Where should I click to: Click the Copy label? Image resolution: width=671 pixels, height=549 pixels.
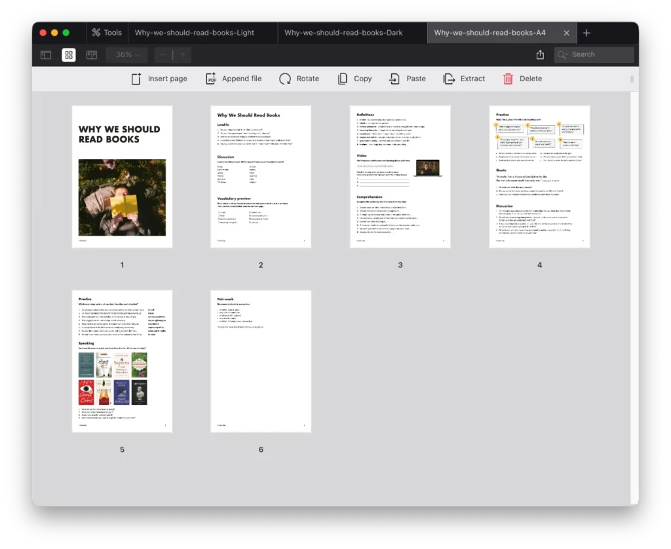point(362,79)
